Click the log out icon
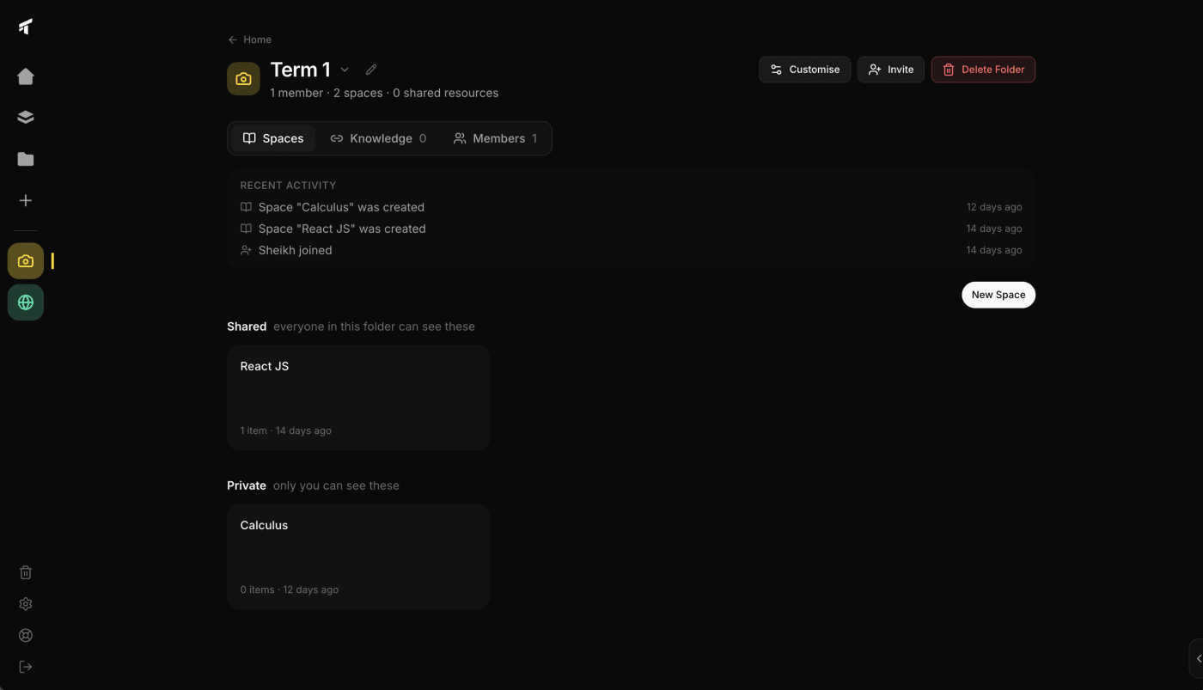This screenshot has width=1203, height=690. (26, 667)
